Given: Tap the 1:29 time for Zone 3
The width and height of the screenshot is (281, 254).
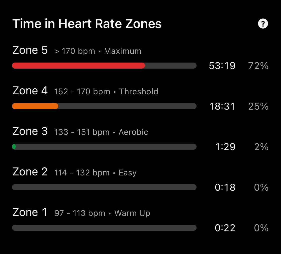Looking at the screenshot, I should tap(225, 147).
